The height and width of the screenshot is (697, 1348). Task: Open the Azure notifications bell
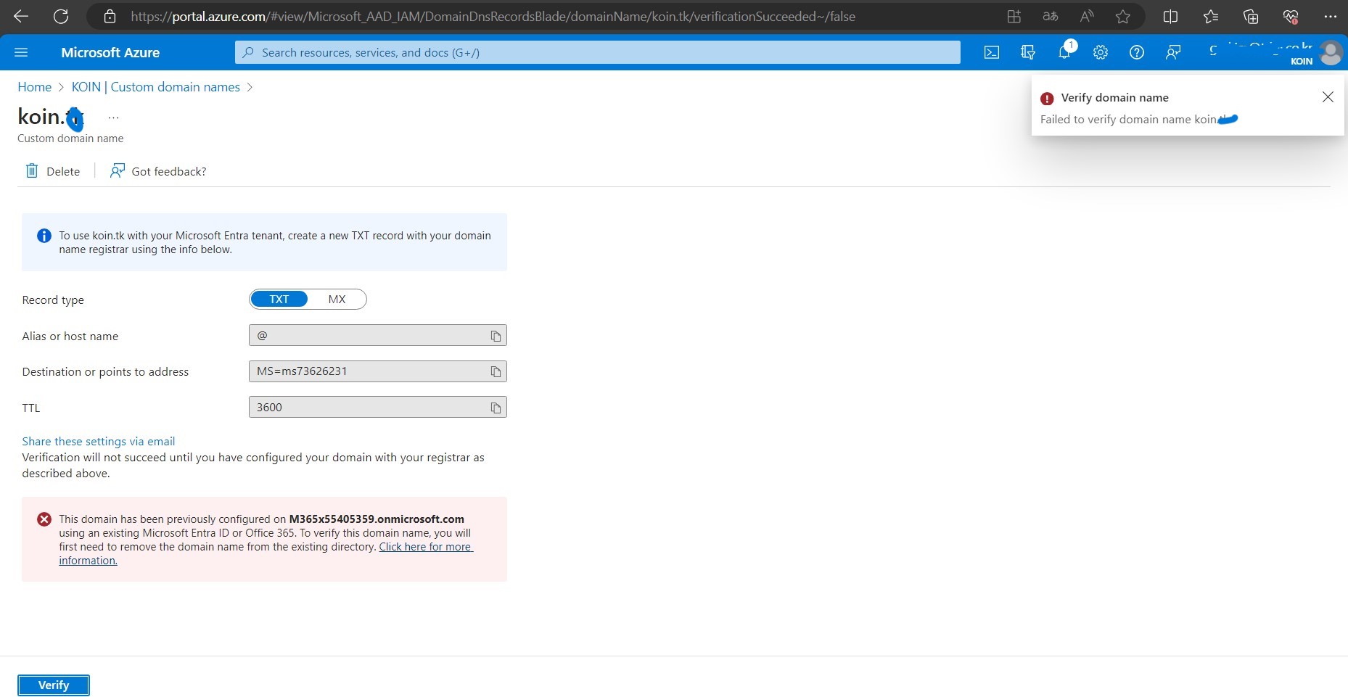pyautogui.click(x=1064, y=52)
